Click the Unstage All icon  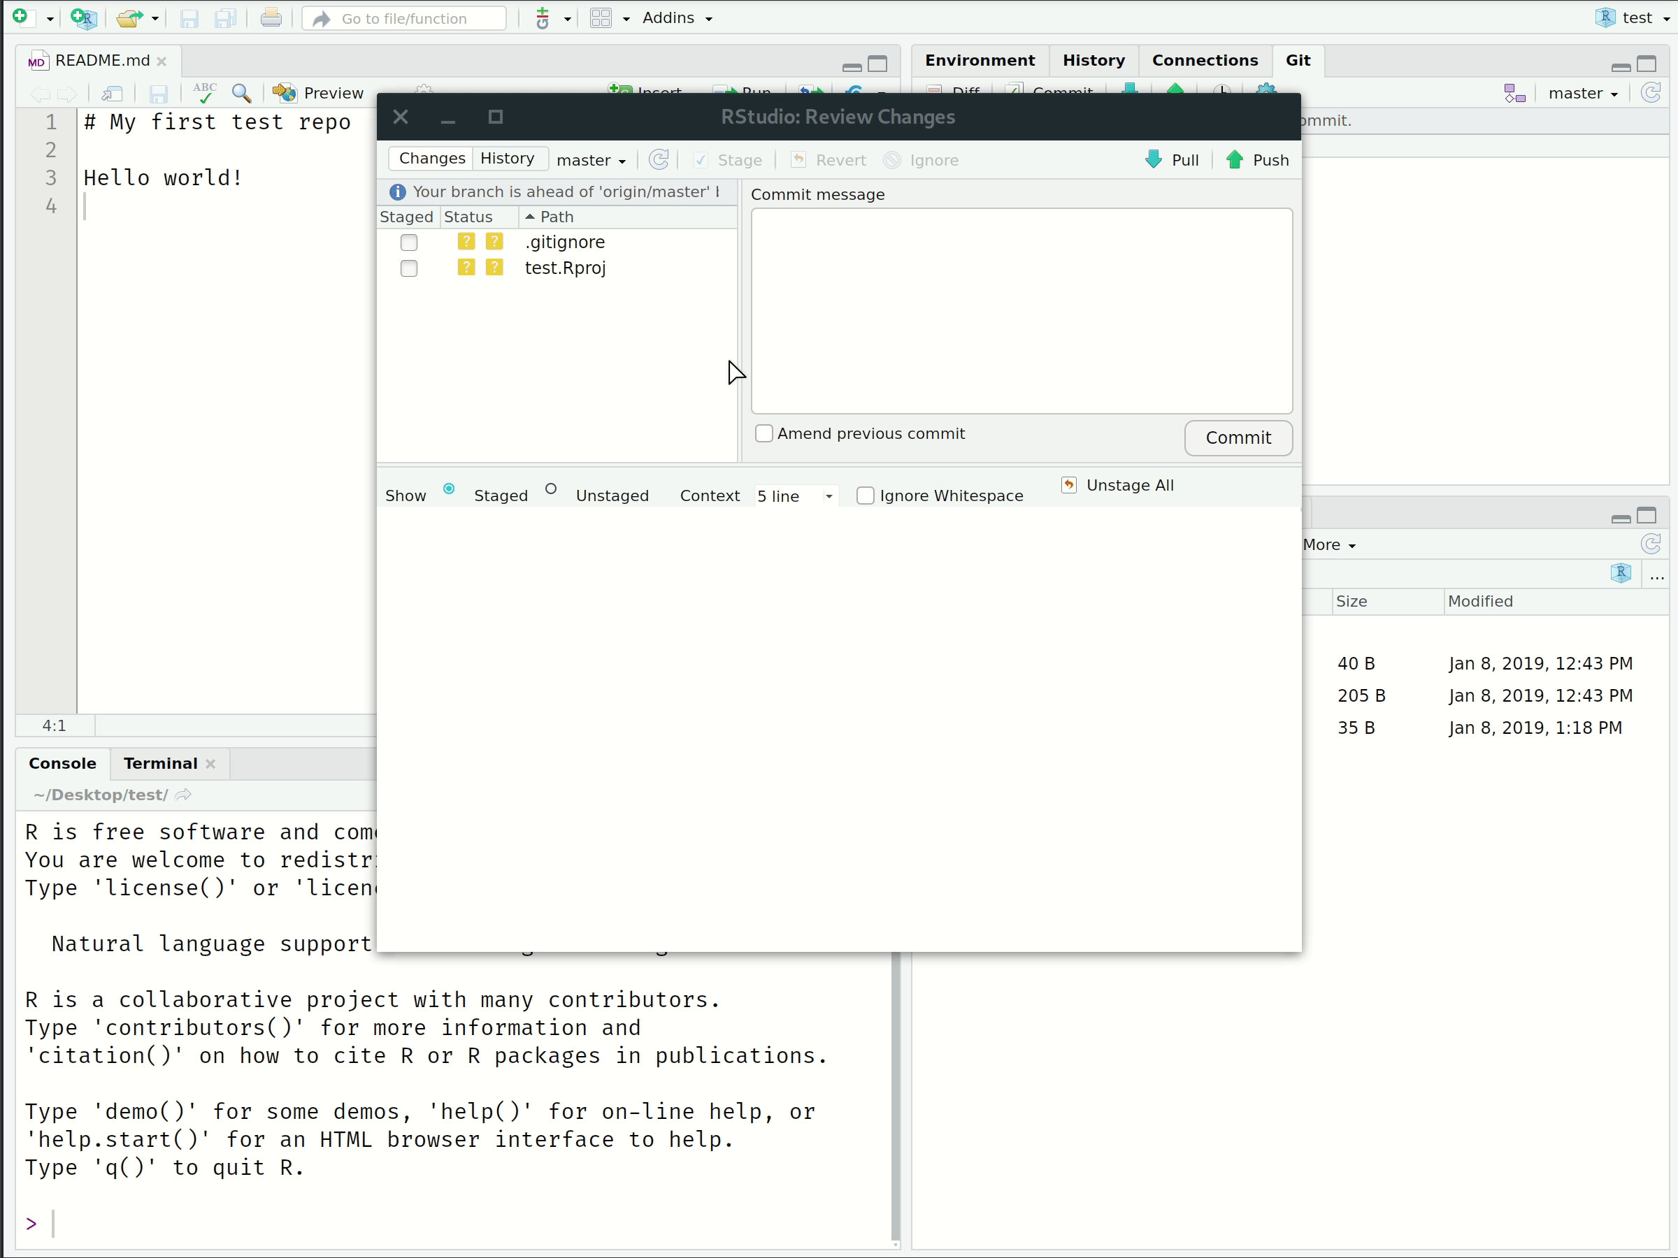1068,484
